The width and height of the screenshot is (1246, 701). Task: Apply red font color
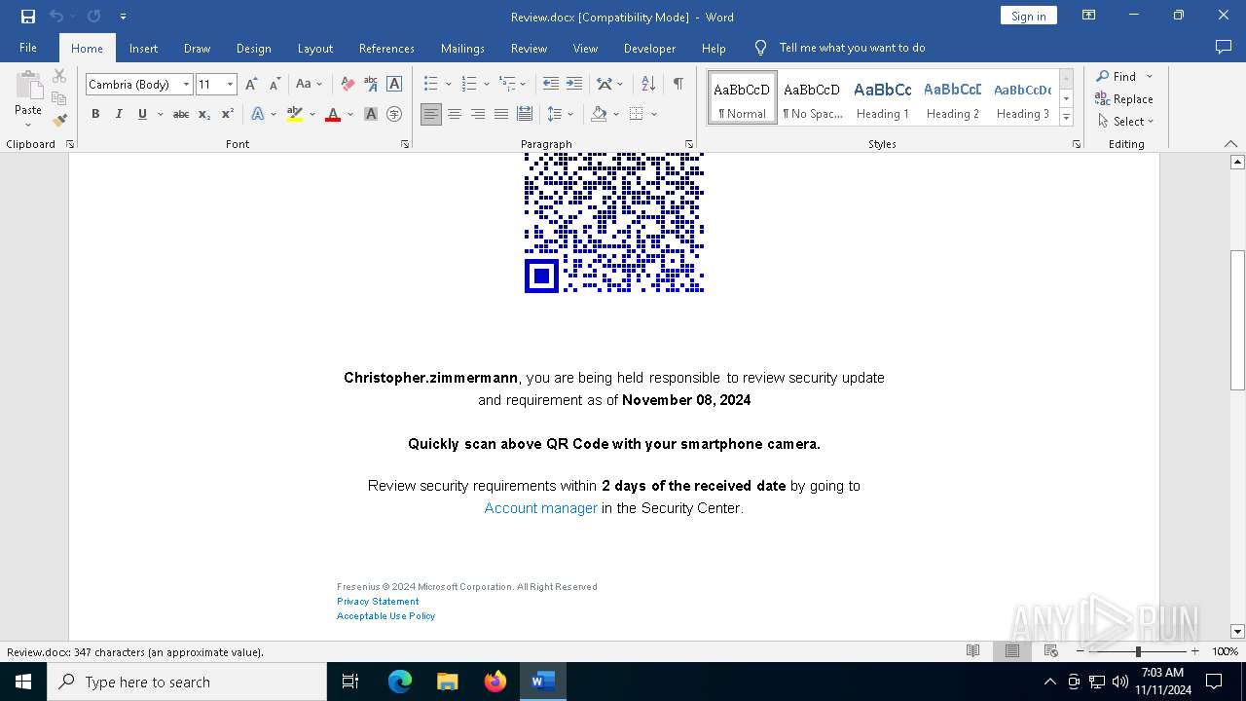click(x=333, y=114)
